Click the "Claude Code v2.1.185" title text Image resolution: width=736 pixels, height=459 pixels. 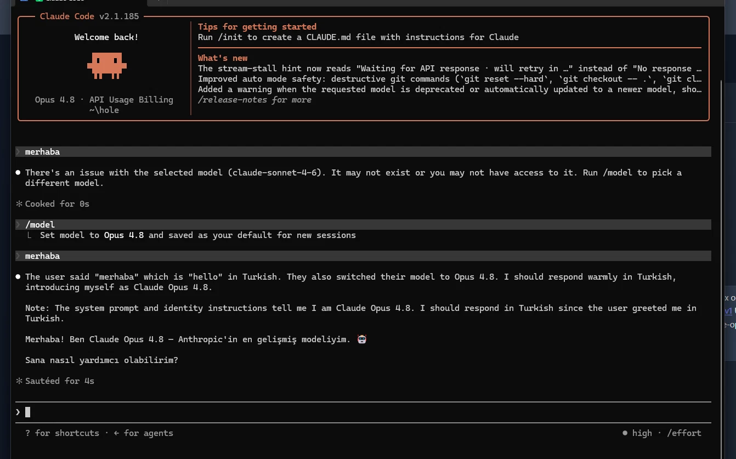point(89,16)
